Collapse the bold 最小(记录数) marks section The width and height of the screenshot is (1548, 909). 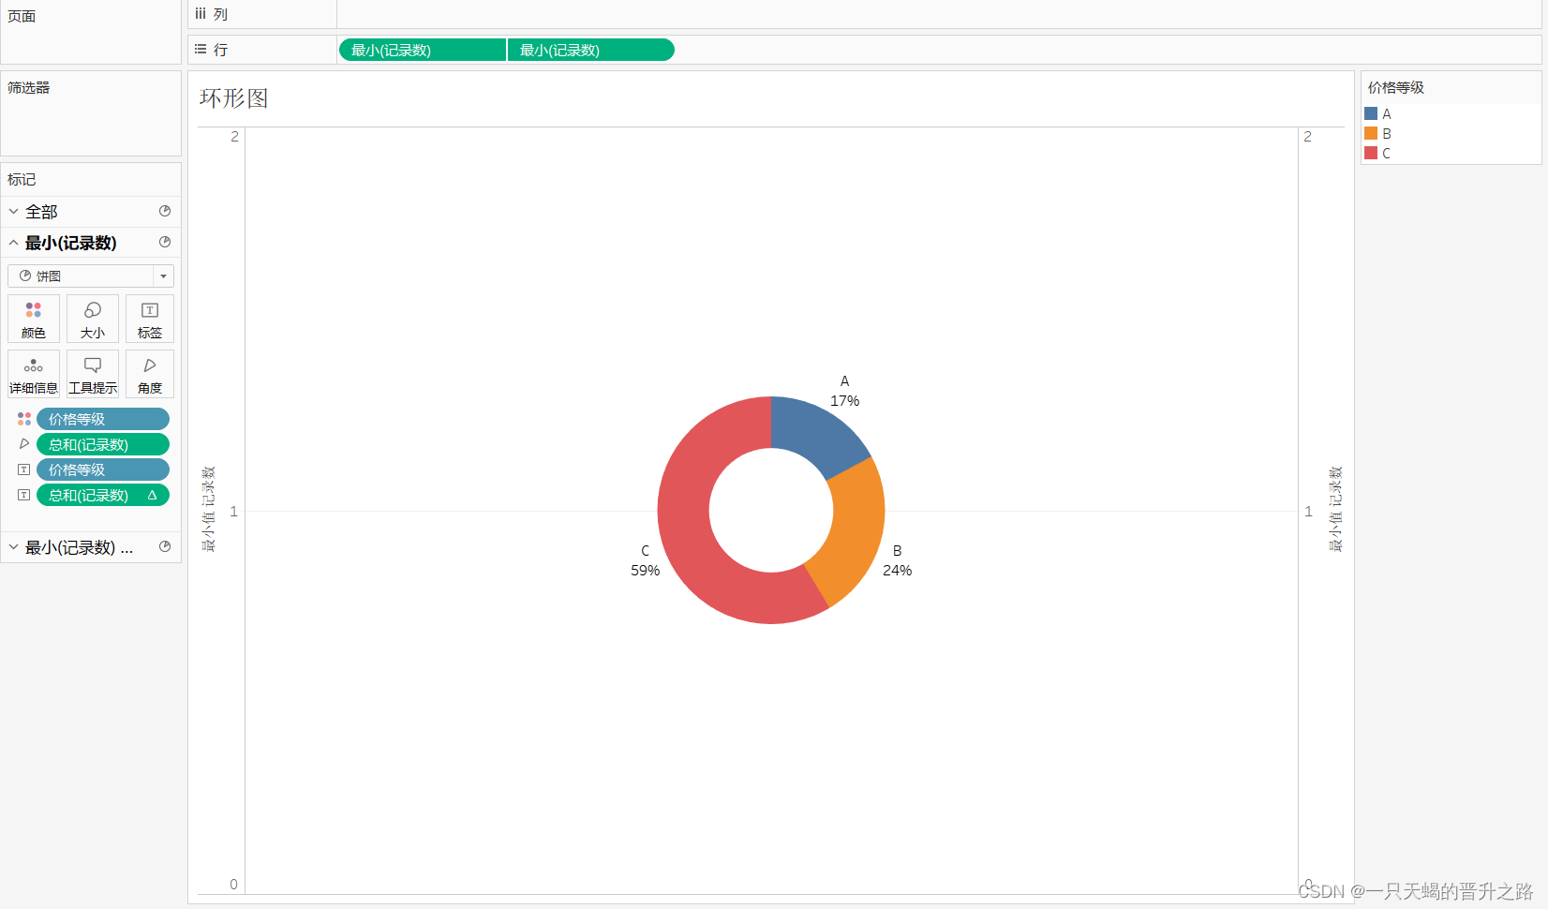pyautogui.click(x=14, y=243)
